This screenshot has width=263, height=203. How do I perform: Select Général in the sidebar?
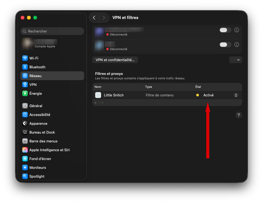(x=36, y=106)
